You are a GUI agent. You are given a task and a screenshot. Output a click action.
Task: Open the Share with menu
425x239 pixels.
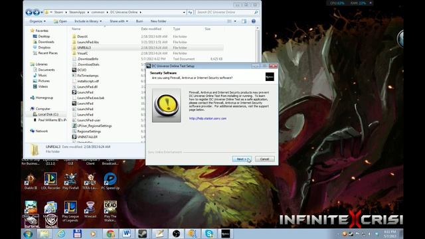pyautogui.click(x=119, y=21)
